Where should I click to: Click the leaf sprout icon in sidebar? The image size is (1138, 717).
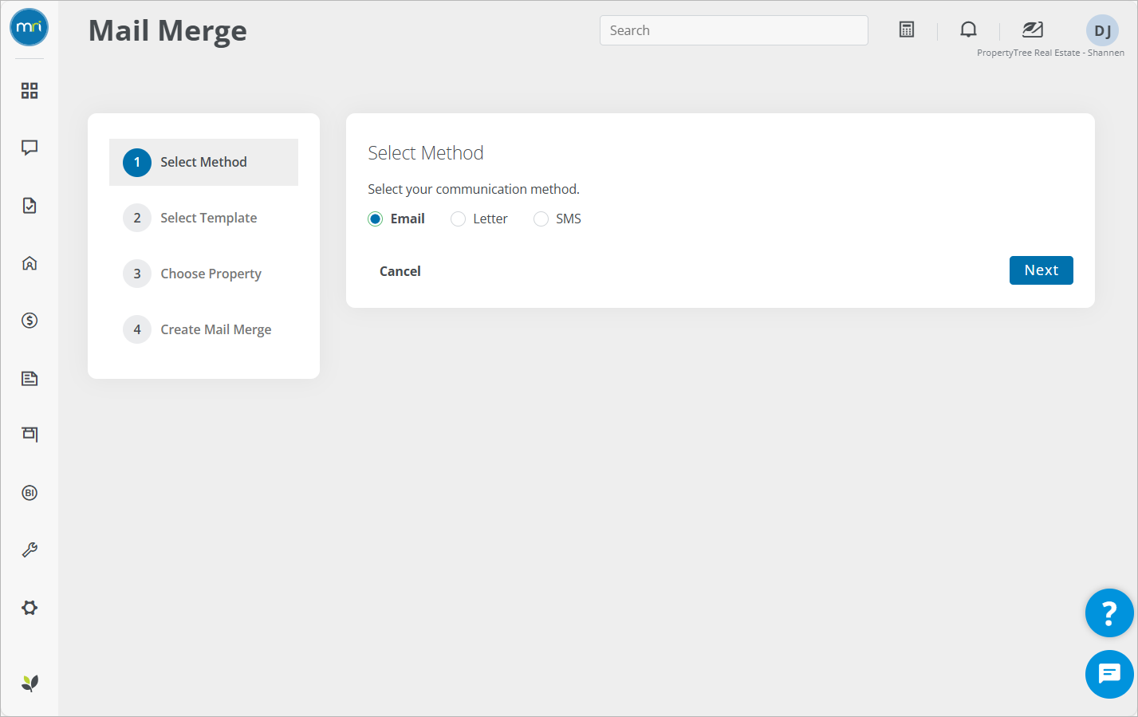pyautogui.click(x=30, y=684)
